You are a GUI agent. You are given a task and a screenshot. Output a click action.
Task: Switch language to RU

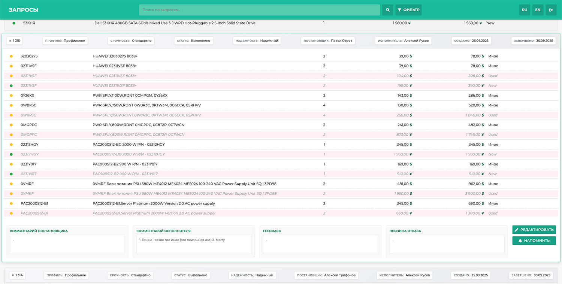(525, 10)
